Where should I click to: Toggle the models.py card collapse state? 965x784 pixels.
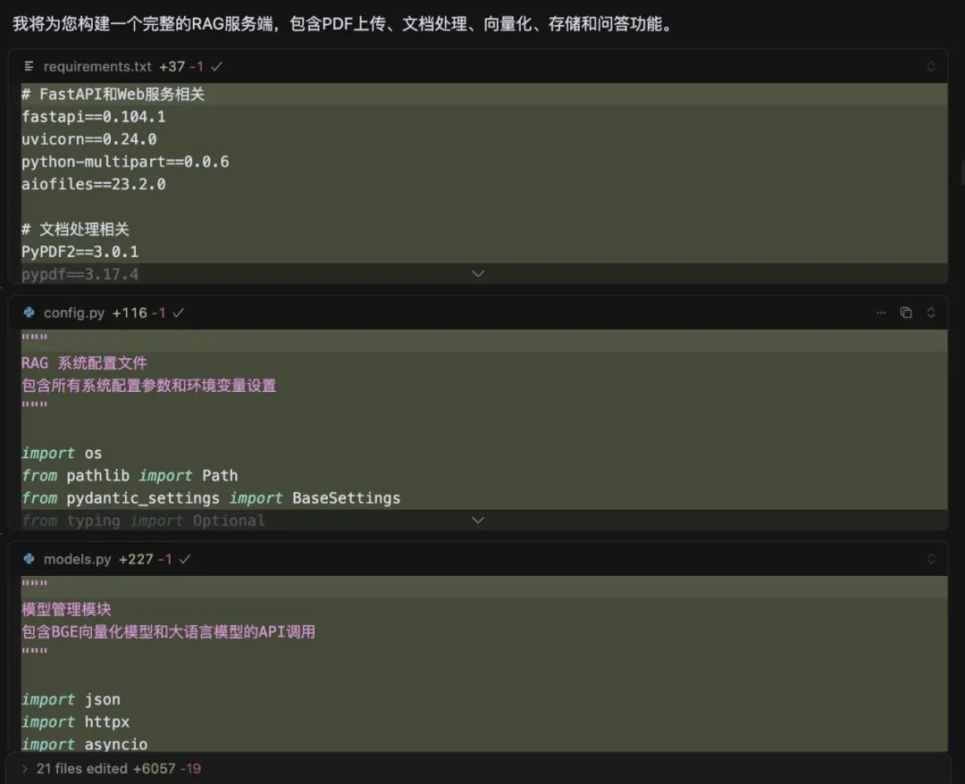(931, 558)
